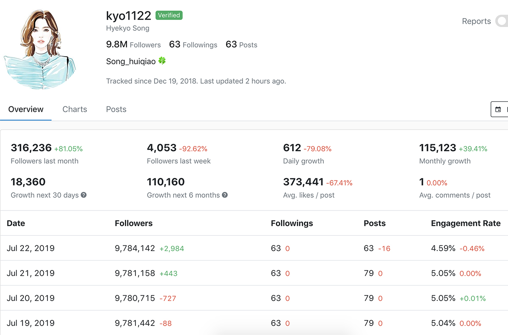Open the Posts tab
The image size is (508, 335).
[116, 109]
